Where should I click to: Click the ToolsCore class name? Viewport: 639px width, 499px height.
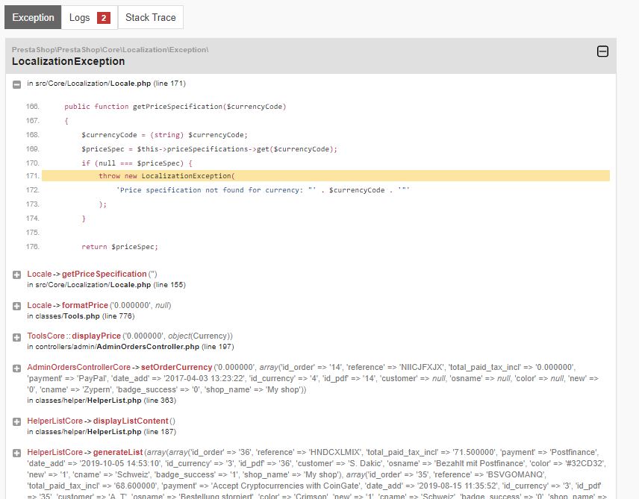click(46, 336)
